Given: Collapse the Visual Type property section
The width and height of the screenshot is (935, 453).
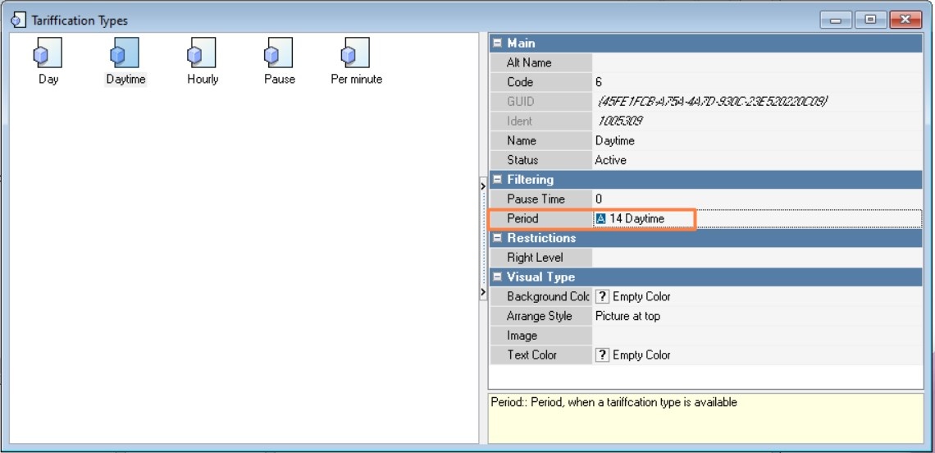Looking at the screenshot, I should click(497, 277).
